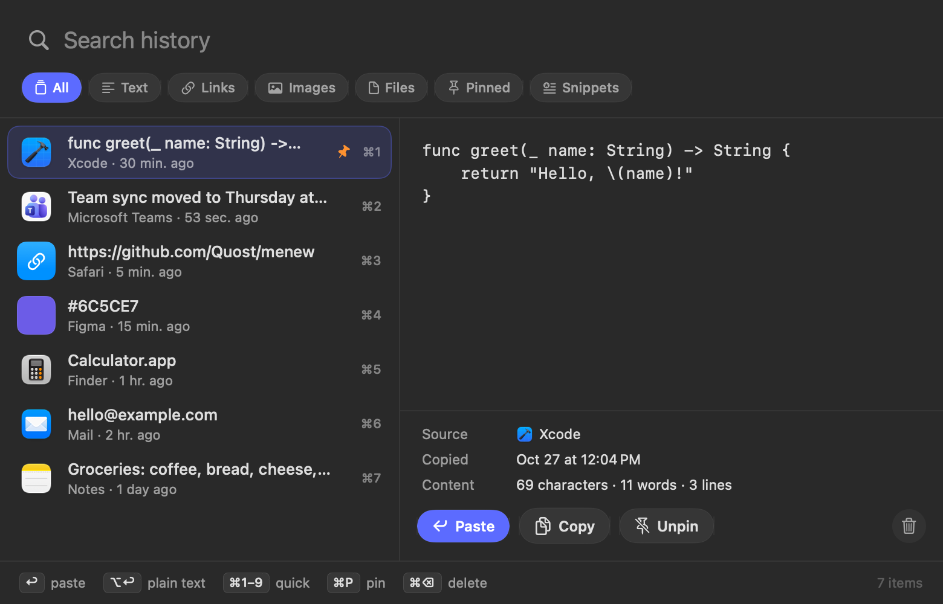Screen dimensions: 943x604
Task: Open the Snippets tab
Action: click(581, 88)
